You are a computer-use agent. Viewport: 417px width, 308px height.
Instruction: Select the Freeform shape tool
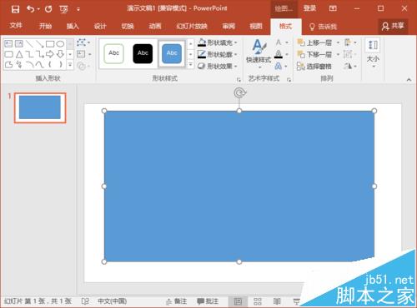pyautogui.click(x=8, y=65)
